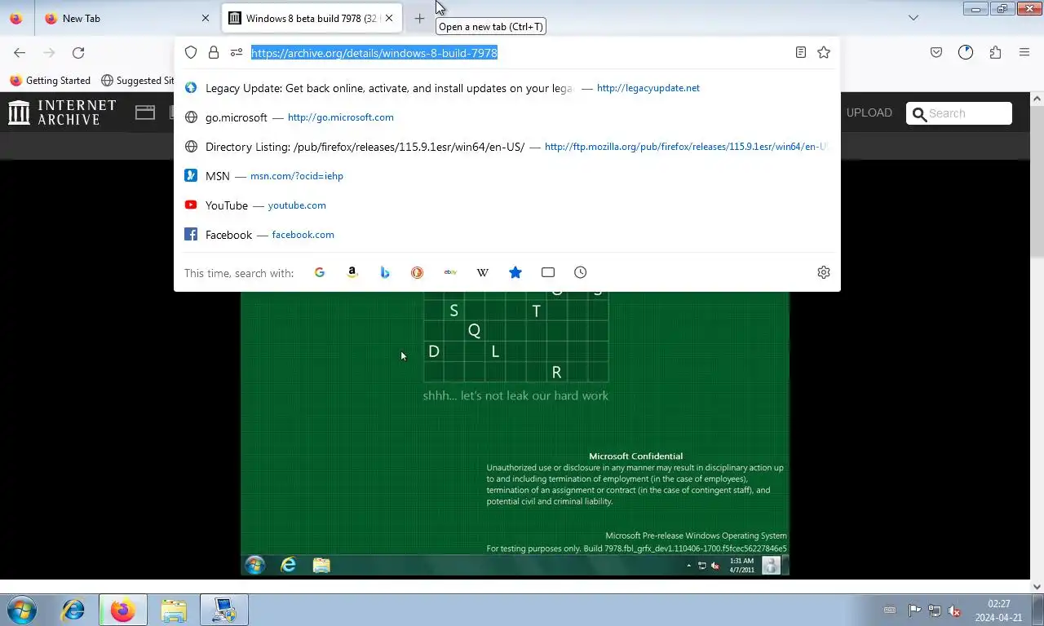
Task: Open the taskbar clock 02:27
Action: tap(998, 611)
